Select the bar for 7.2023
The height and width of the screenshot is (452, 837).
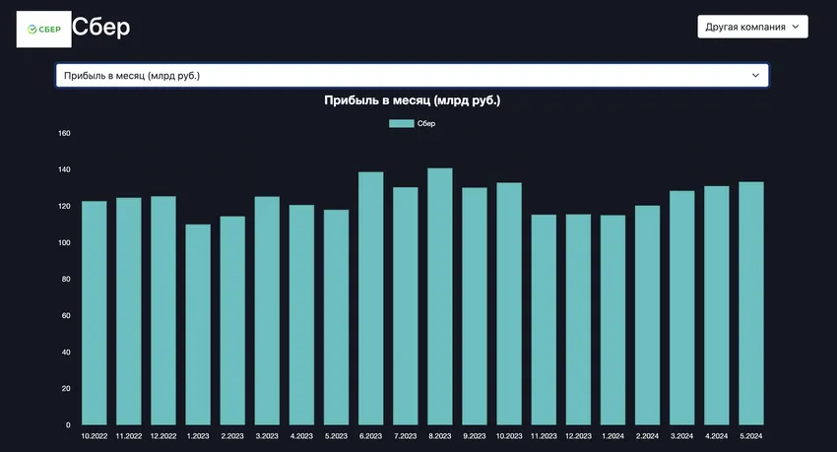pos(405,306)
